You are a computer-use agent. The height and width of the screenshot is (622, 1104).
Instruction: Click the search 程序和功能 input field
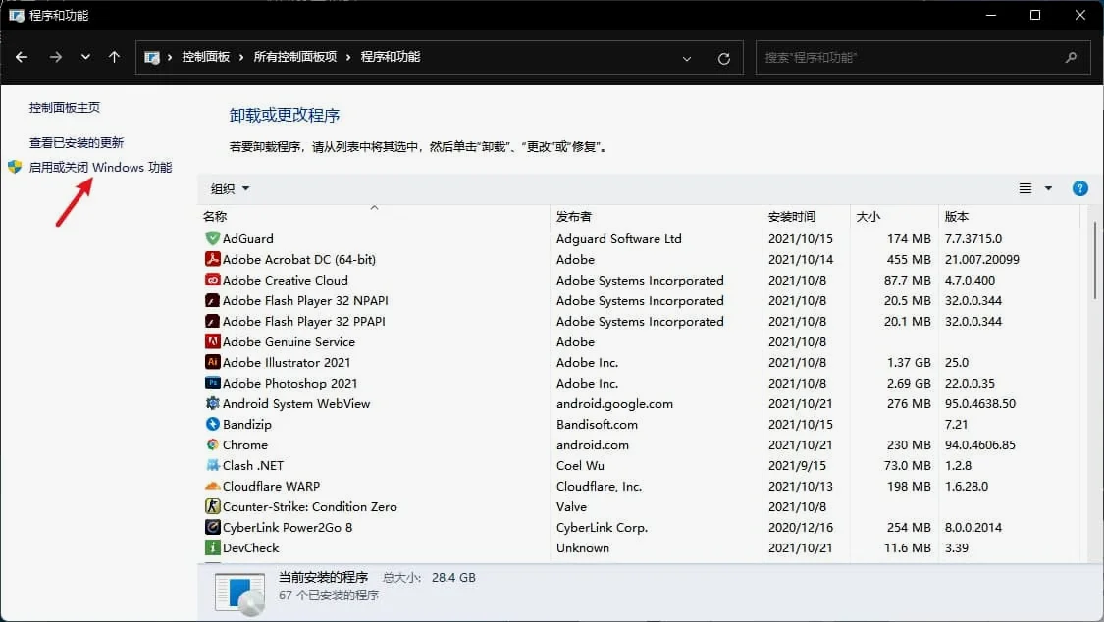(x=923, y=58)
